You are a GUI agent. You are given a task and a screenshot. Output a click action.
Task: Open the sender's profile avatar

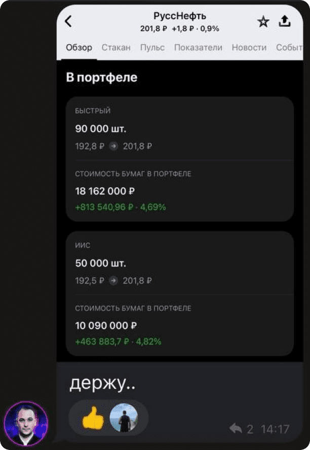tap(25, 424)
